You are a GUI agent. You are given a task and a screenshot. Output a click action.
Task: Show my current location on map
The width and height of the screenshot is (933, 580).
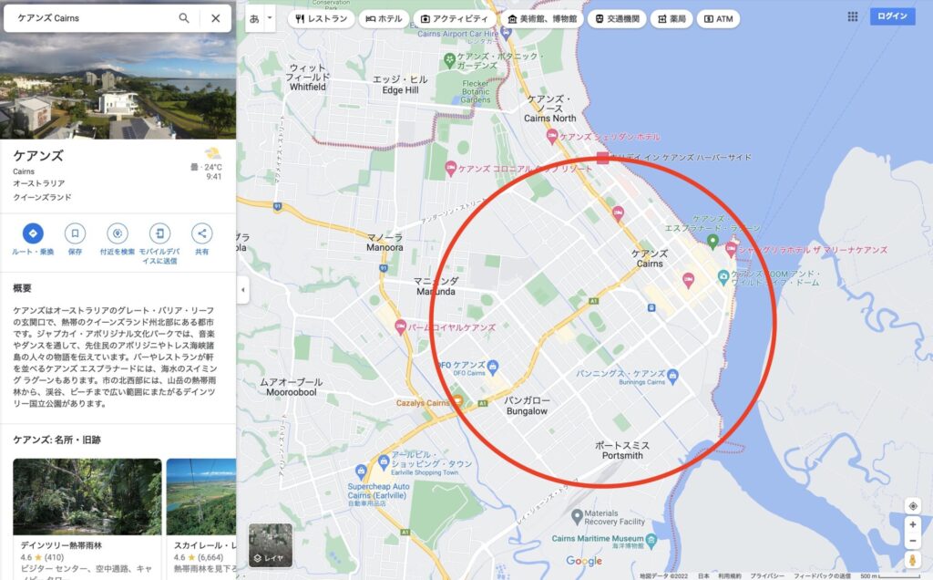click(913, 506)
